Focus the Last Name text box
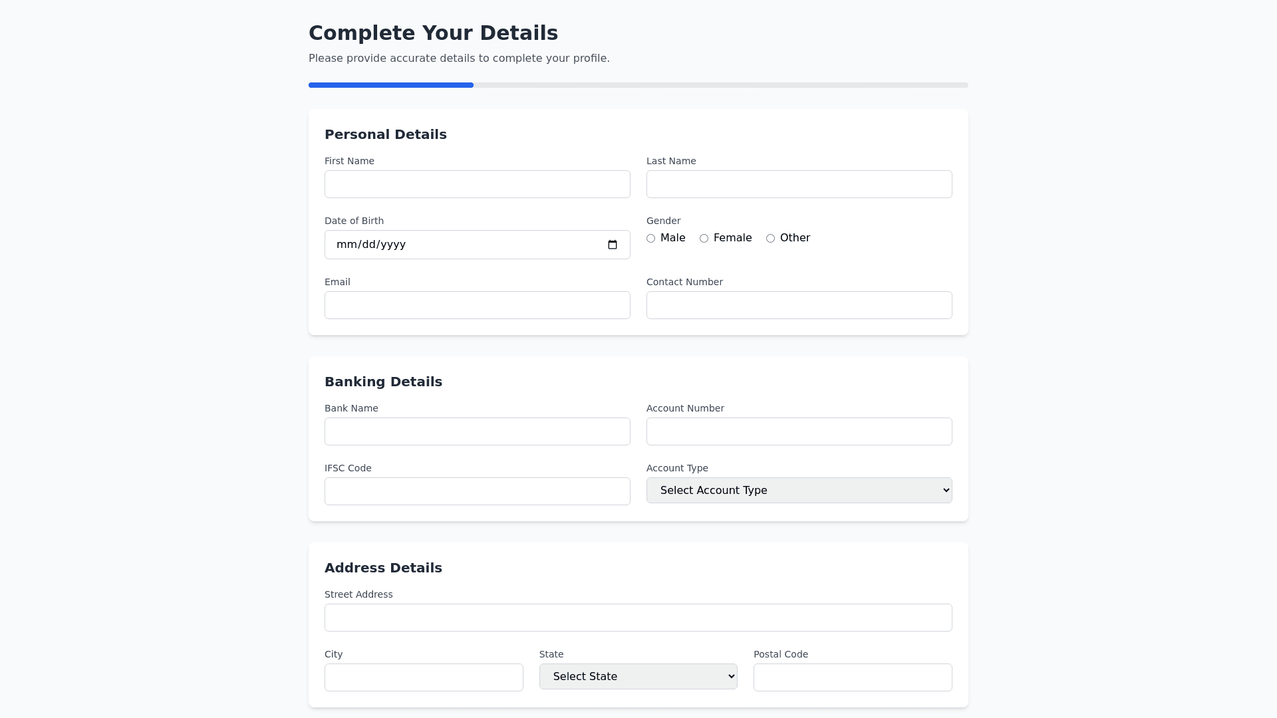This screenshot has height=718, width=1277. tap(799, 184)
